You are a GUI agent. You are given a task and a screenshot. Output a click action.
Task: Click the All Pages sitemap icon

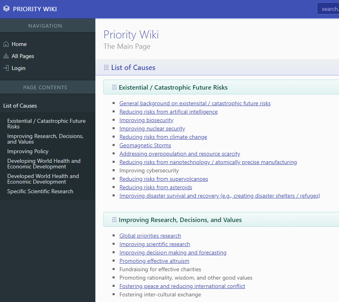point(6,56)
